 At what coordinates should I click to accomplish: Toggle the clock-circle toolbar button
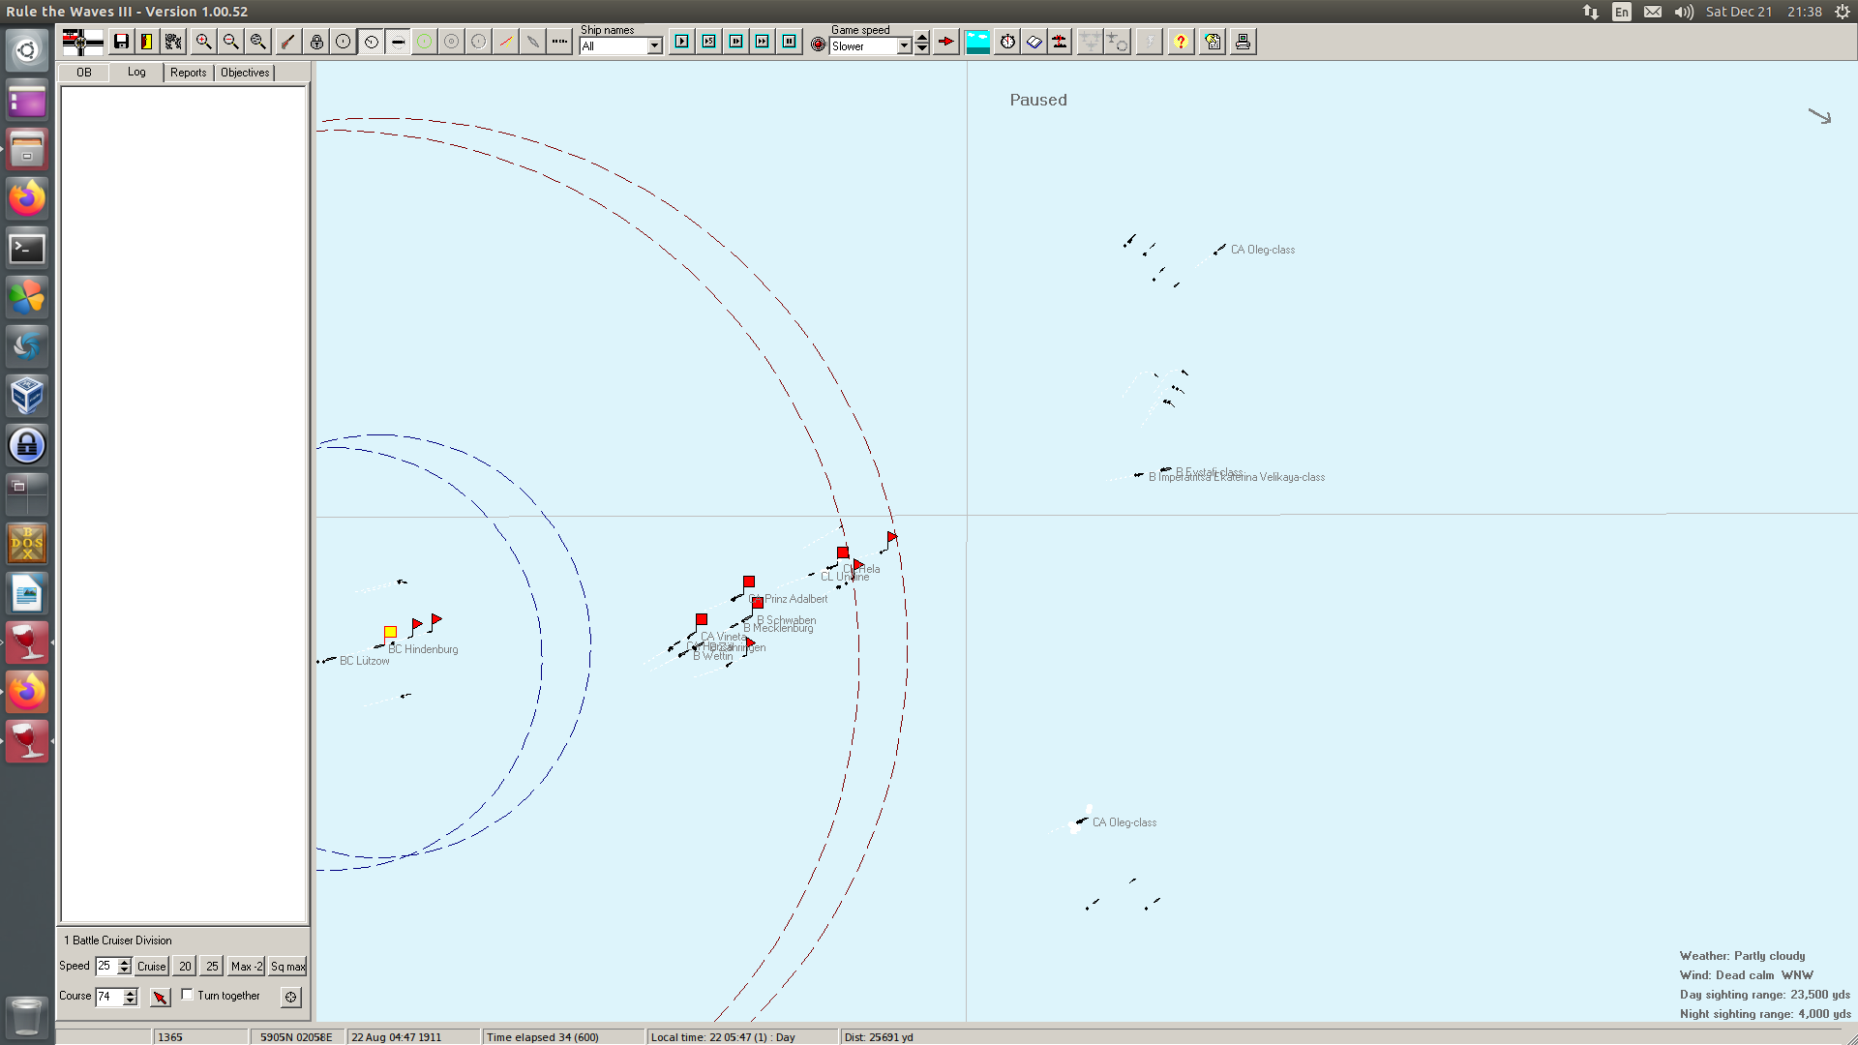(x=371, y=42)
